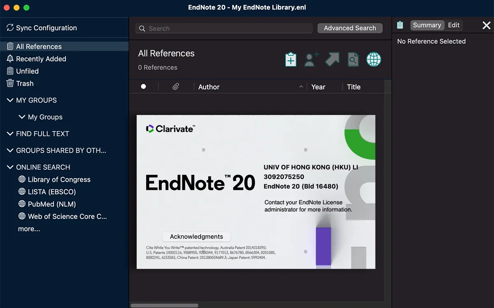Collapse the FIND FULL TEXT section
Viewport: 494px width, 308px height.
[x=10, y=134]
